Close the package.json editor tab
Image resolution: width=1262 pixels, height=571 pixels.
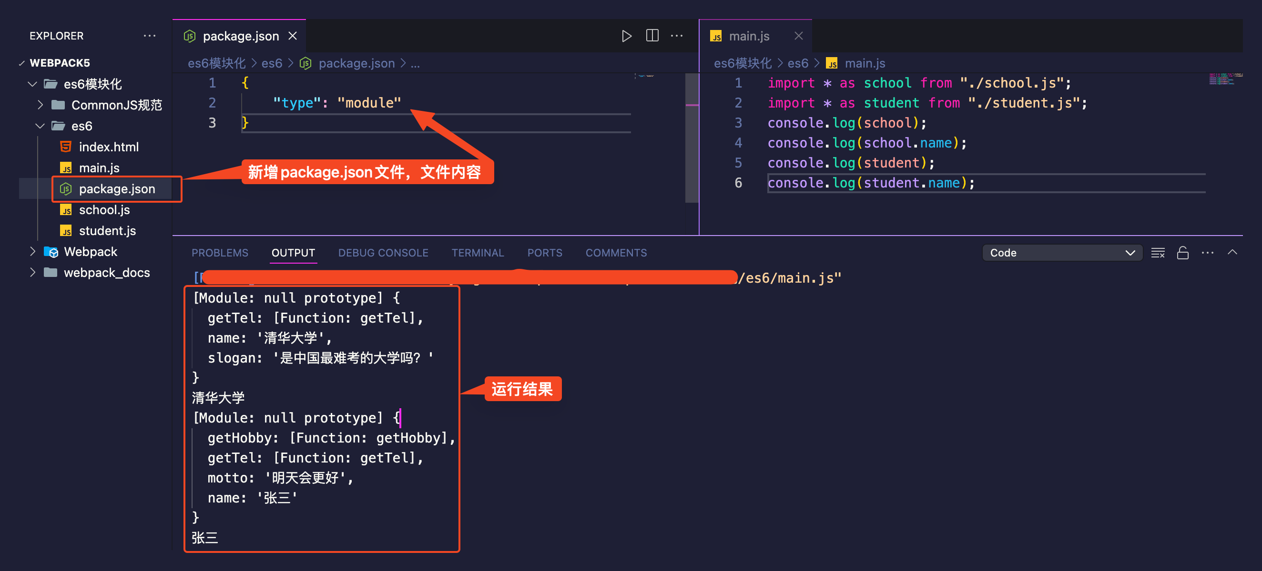(x=293, y=36)
